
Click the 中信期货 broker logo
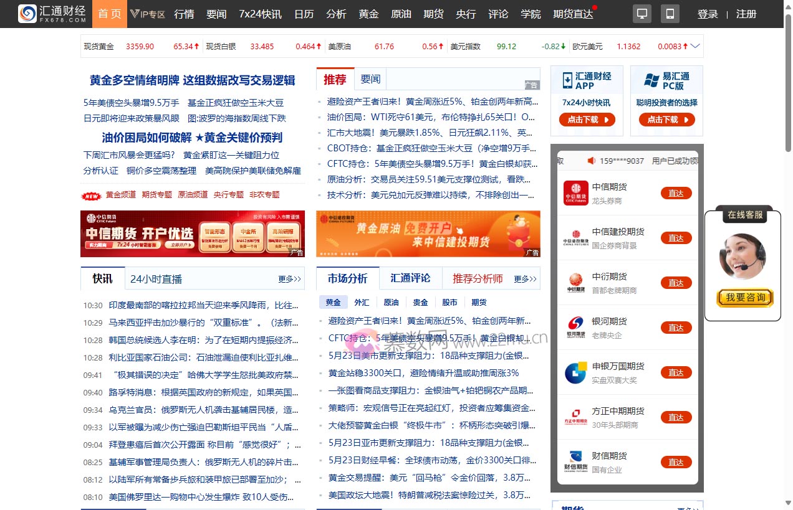pos(575,192)
